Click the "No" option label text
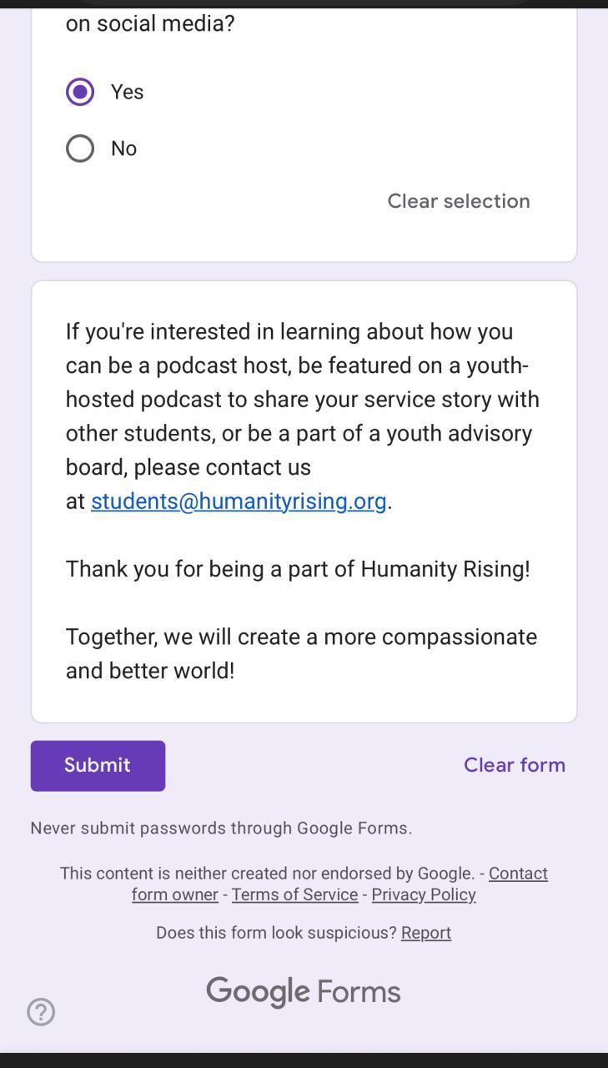The image size is (608, 1068). pos(124,149)
